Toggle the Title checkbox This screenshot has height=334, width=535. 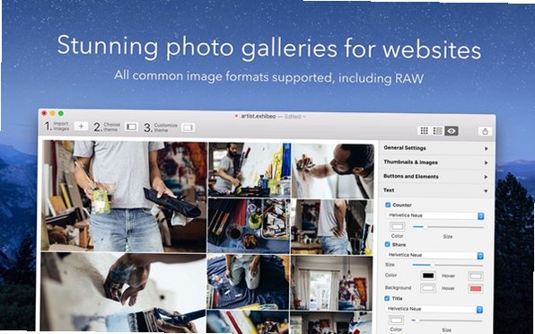(x=387, y=298)
